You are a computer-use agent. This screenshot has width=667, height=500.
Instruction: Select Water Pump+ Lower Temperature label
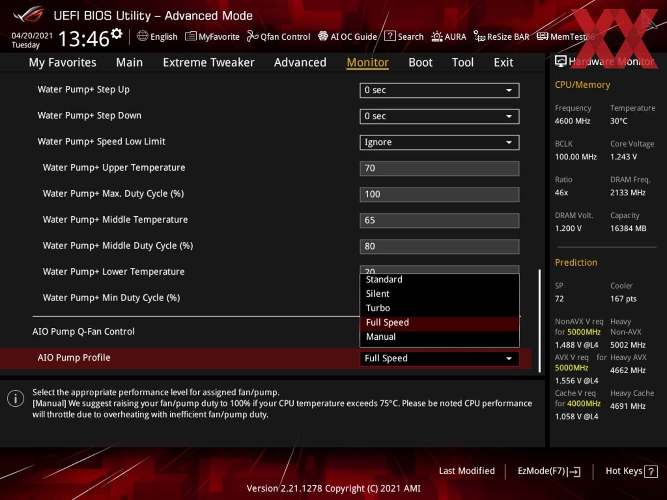114,272
